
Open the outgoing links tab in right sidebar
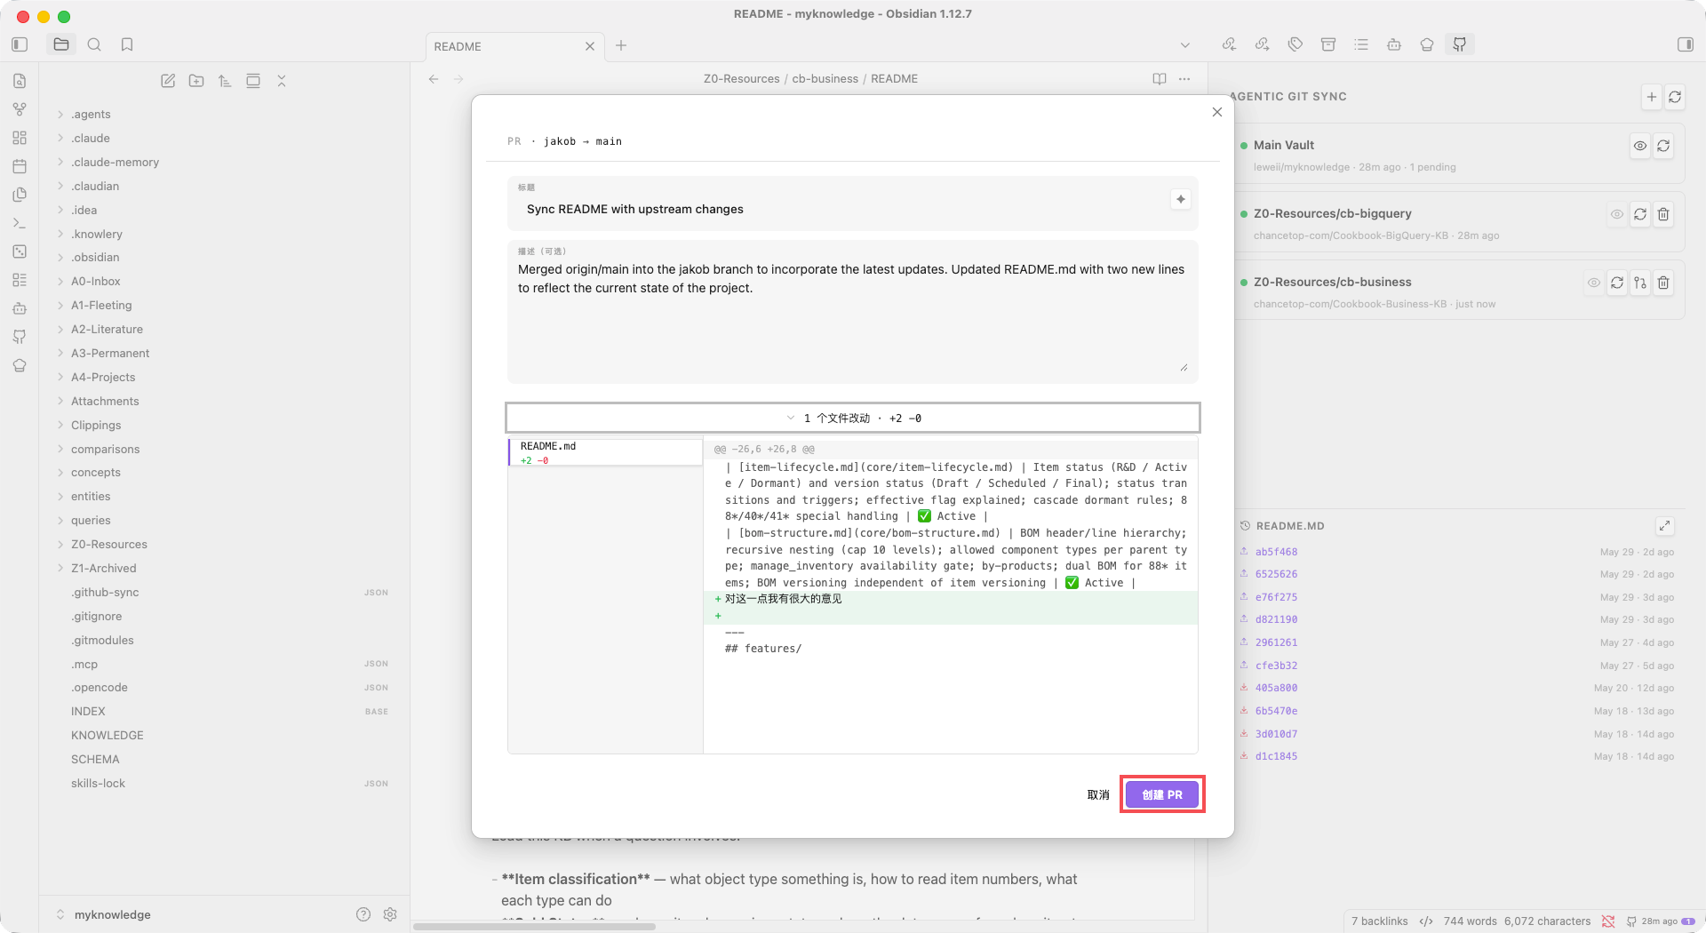pyautogui.click(x=1263, y=44)
